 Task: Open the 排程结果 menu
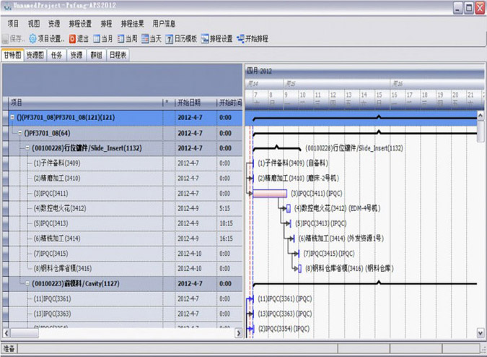pyautogui.click(x=131, y=24)
